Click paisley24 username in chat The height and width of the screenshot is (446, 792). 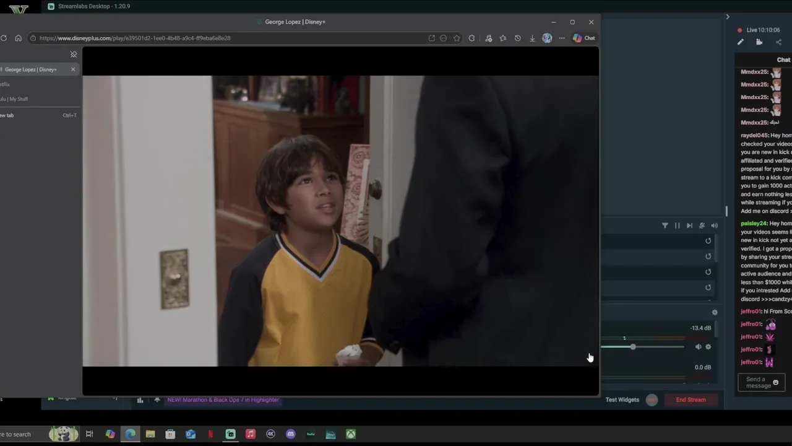[753, 224]
